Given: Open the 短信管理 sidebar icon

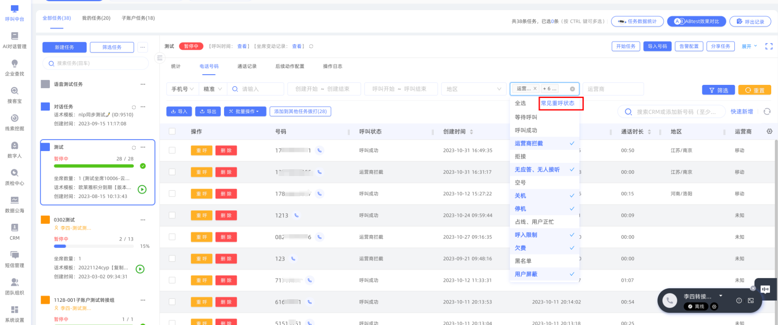Looking at the screenshot, I should (14, 259).
